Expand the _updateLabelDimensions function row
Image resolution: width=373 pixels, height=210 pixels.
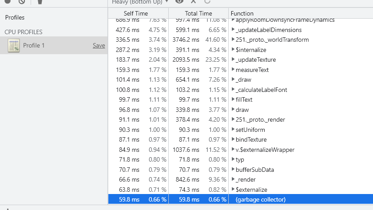point(233,30)
